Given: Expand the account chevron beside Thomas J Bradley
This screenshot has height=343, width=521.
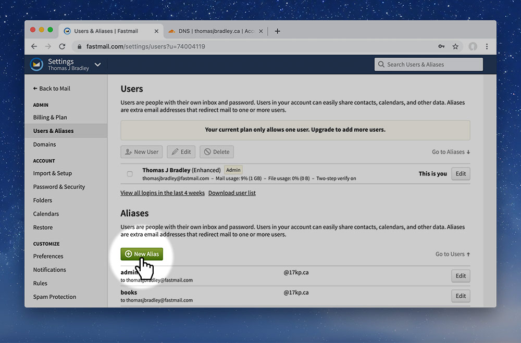Looking at the screenshot, I should click(x=97, y=64).
